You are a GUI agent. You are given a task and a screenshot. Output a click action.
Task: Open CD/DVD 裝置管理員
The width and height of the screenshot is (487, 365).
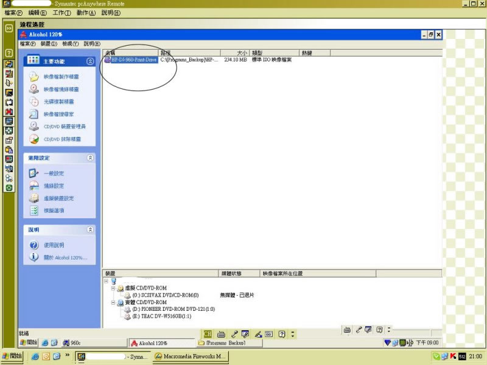57,127
